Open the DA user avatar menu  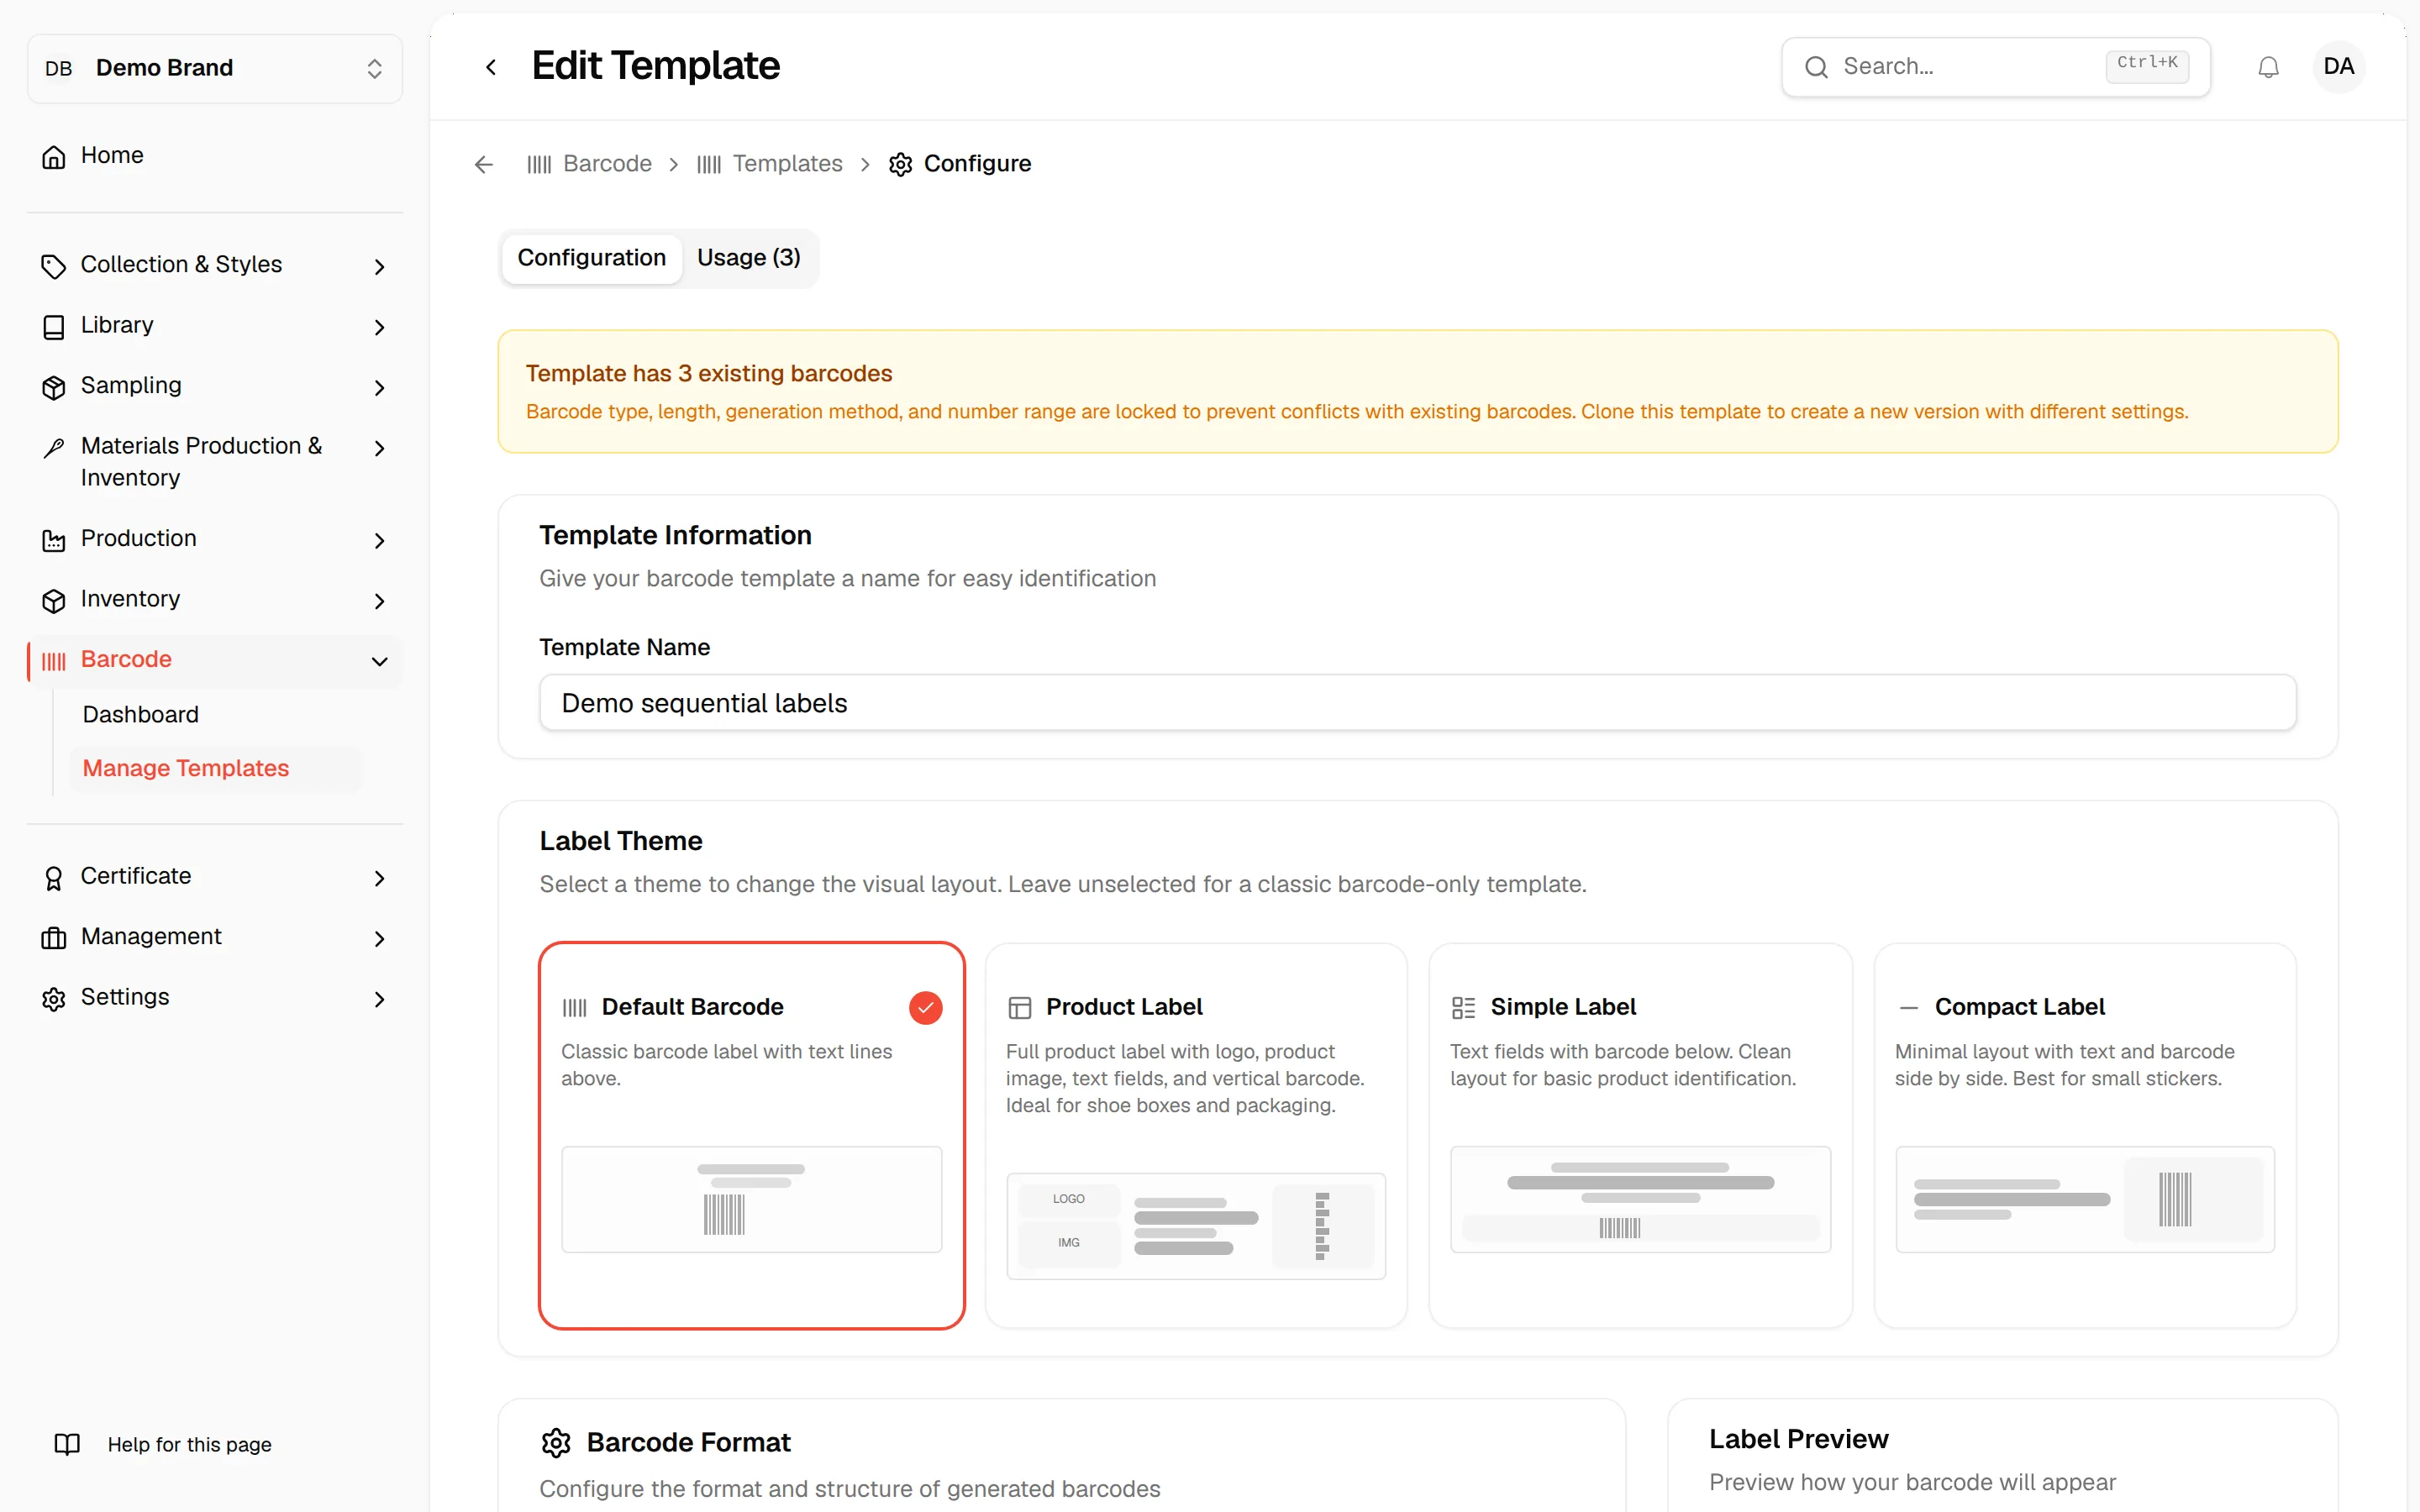[2338, 67]
